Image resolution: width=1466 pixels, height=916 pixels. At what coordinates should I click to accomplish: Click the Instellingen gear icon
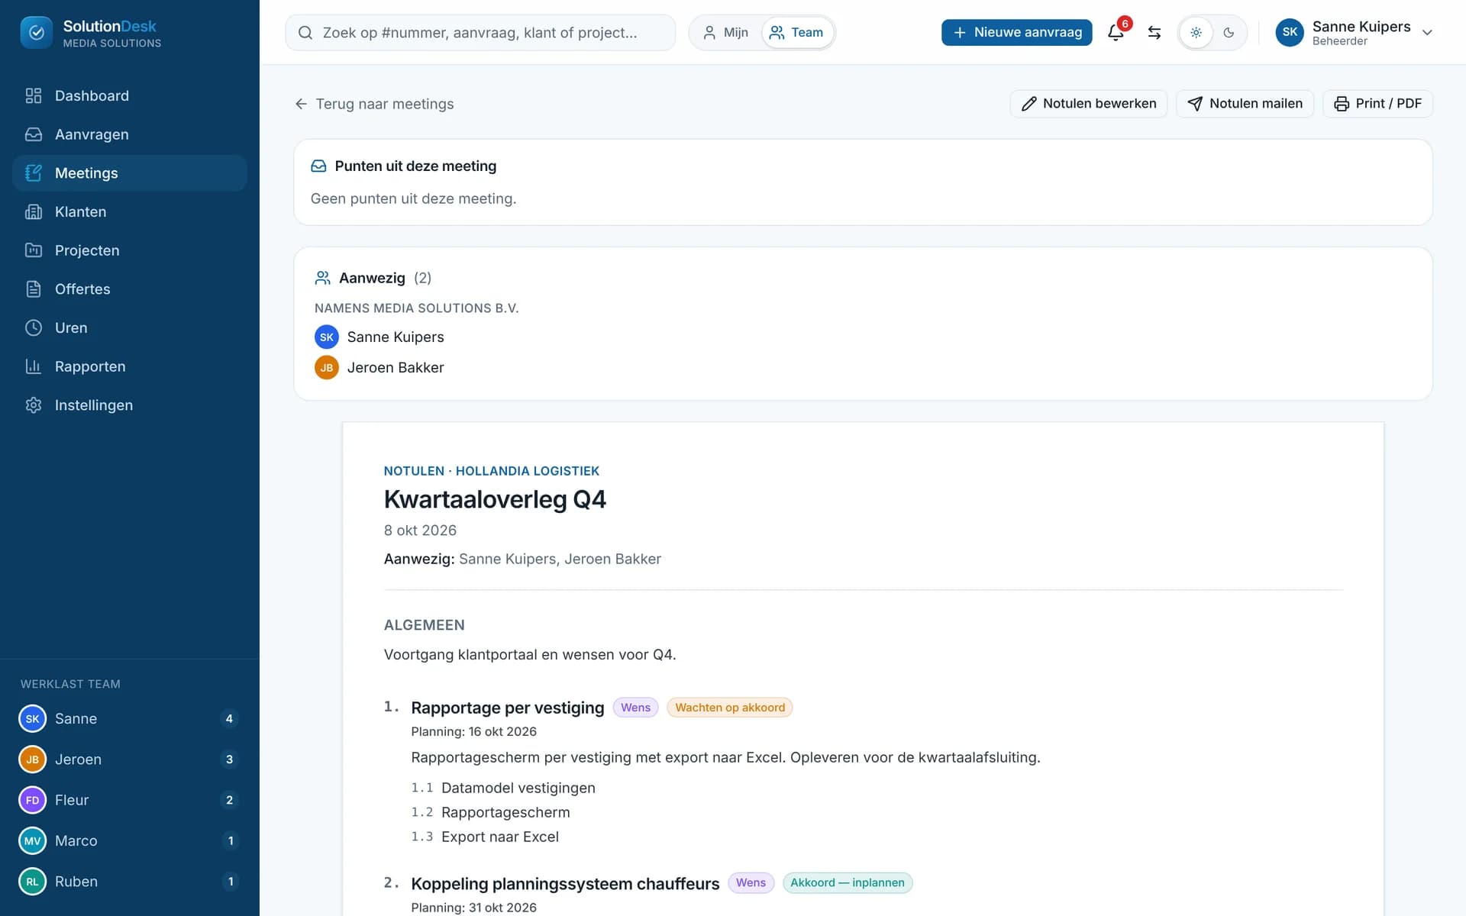[x=34, y=405]
